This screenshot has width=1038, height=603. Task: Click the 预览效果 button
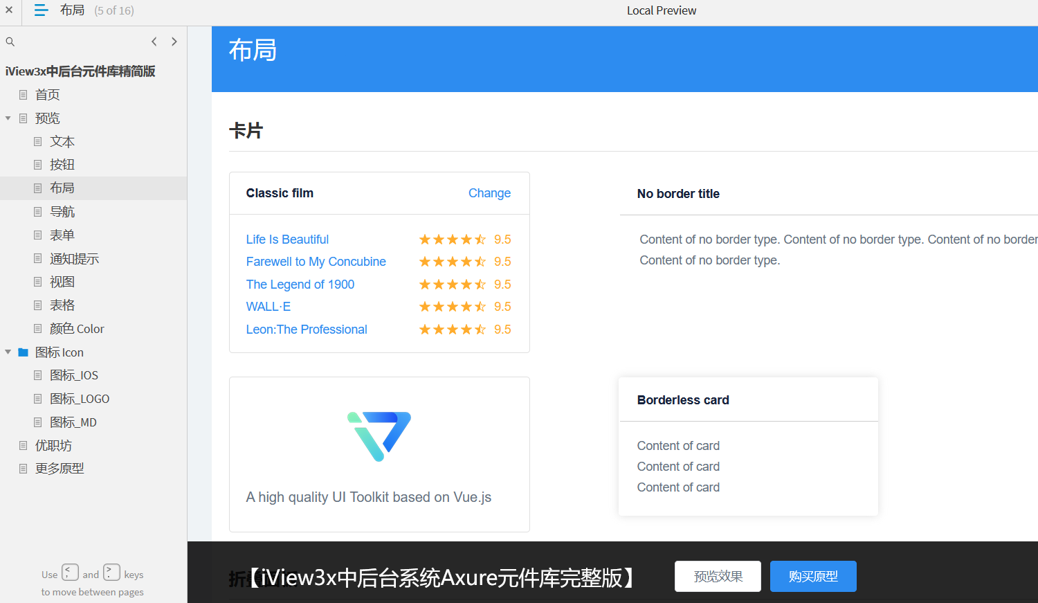[718, 577]
